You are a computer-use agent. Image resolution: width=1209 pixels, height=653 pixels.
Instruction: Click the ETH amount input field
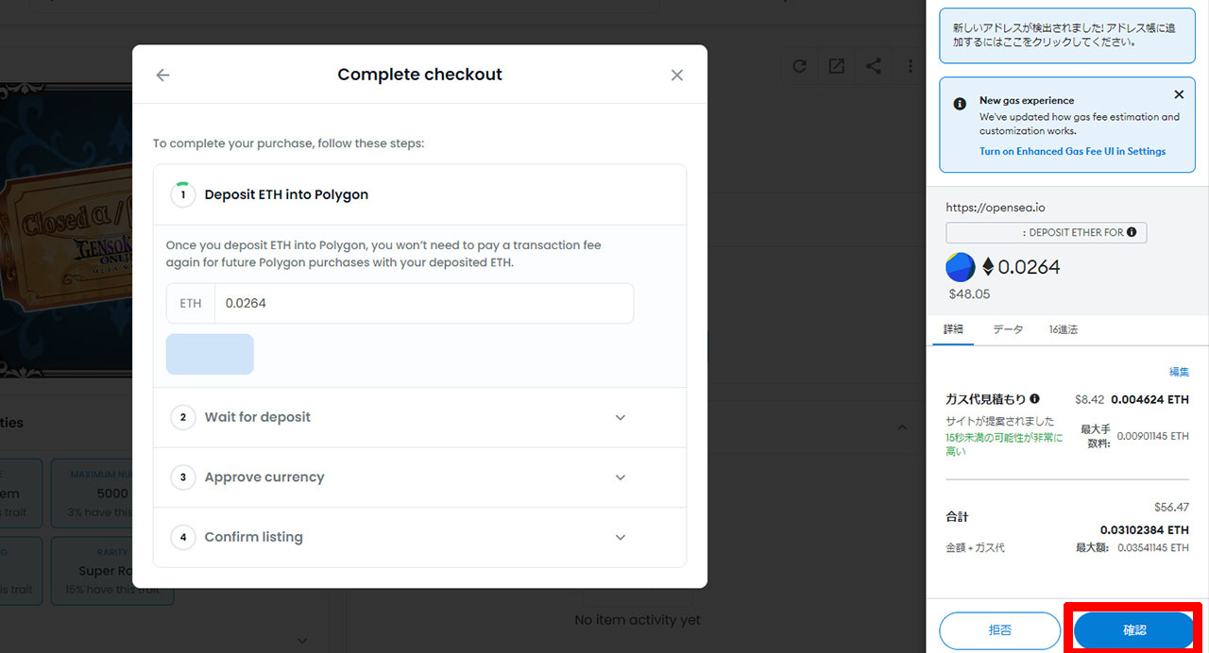(423, 303)
